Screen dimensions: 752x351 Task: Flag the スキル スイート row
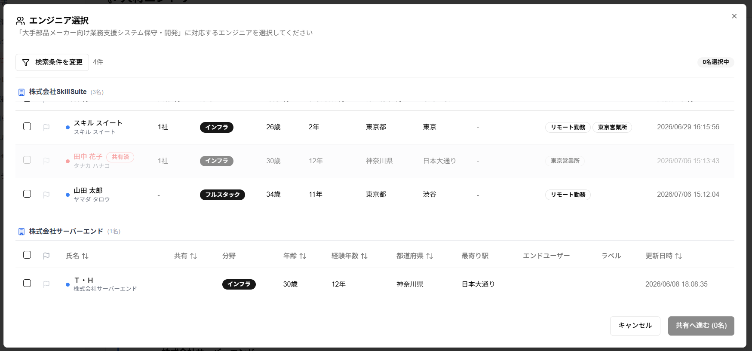click(46, 127)
